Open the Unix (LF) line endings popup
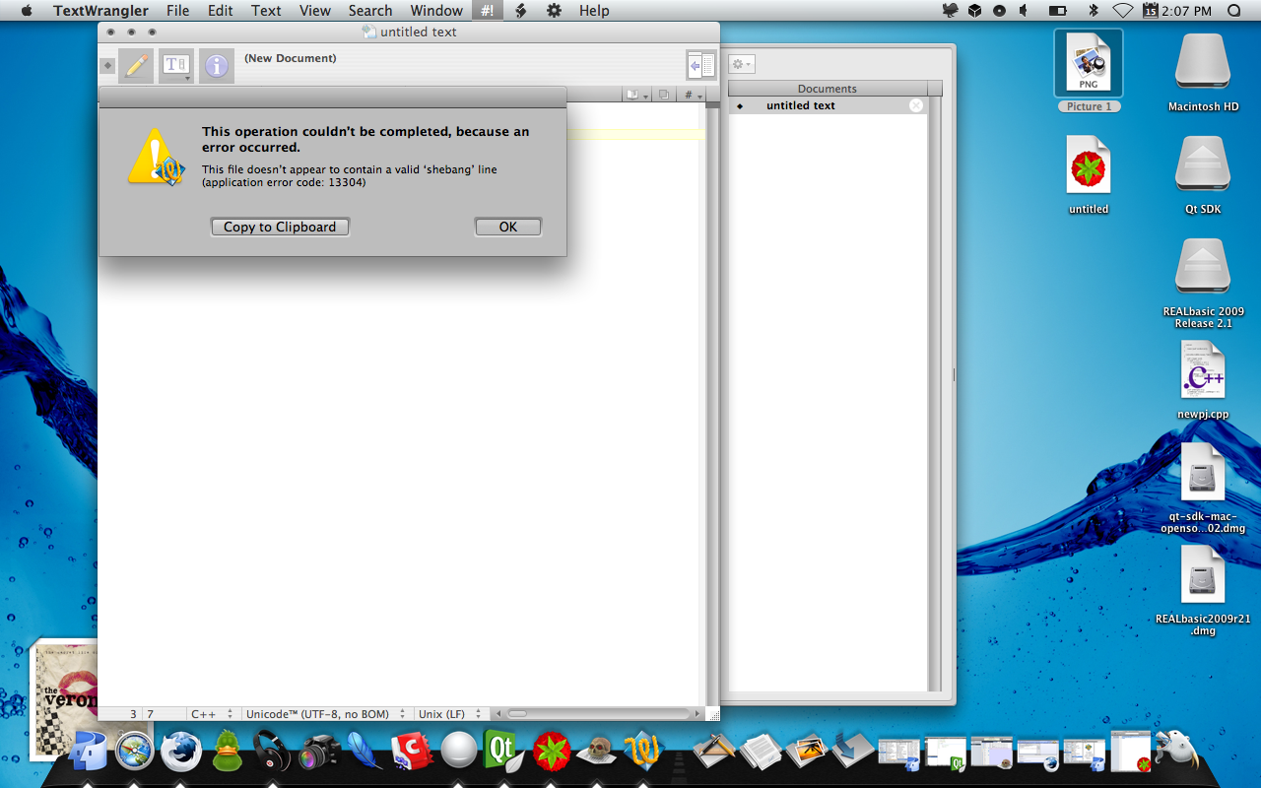The height and width of the screenshot is (788, 1261). click(x=451, y=713)
